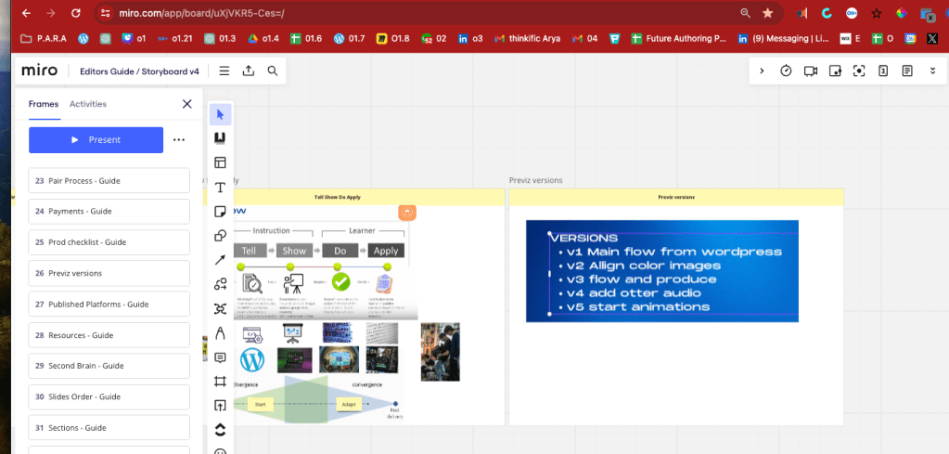The width and height of the screenshot is (949, 454).
Task: Click the blue VERSIONS image
Action: 662,270
